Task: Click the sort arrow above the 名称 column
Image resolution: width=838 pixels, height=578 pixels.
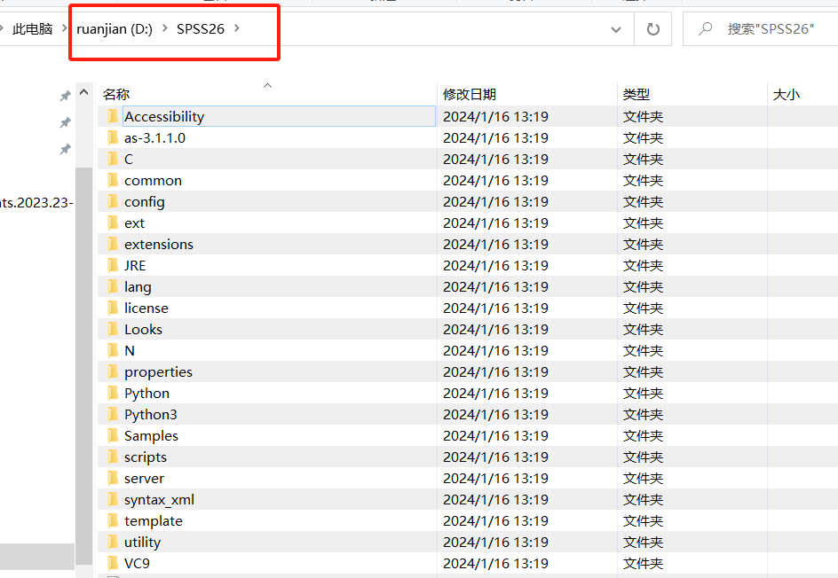Action: (266, 85)
